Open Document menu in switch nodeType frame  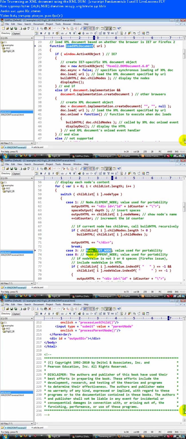point(39,164)
